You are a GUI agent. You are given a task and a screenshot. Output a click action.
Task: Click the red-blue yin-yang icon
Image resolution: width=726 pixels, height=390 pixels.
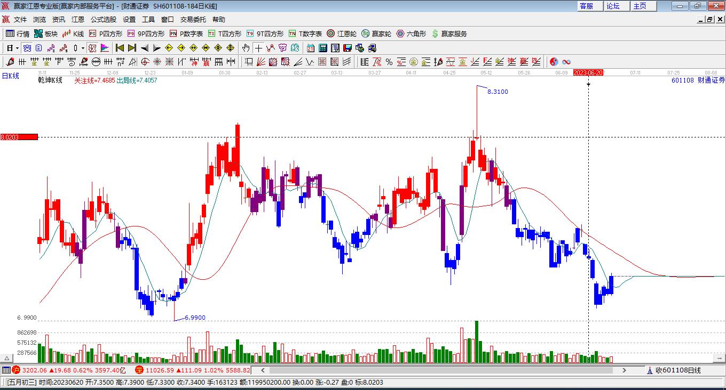[x=554, y=62]
